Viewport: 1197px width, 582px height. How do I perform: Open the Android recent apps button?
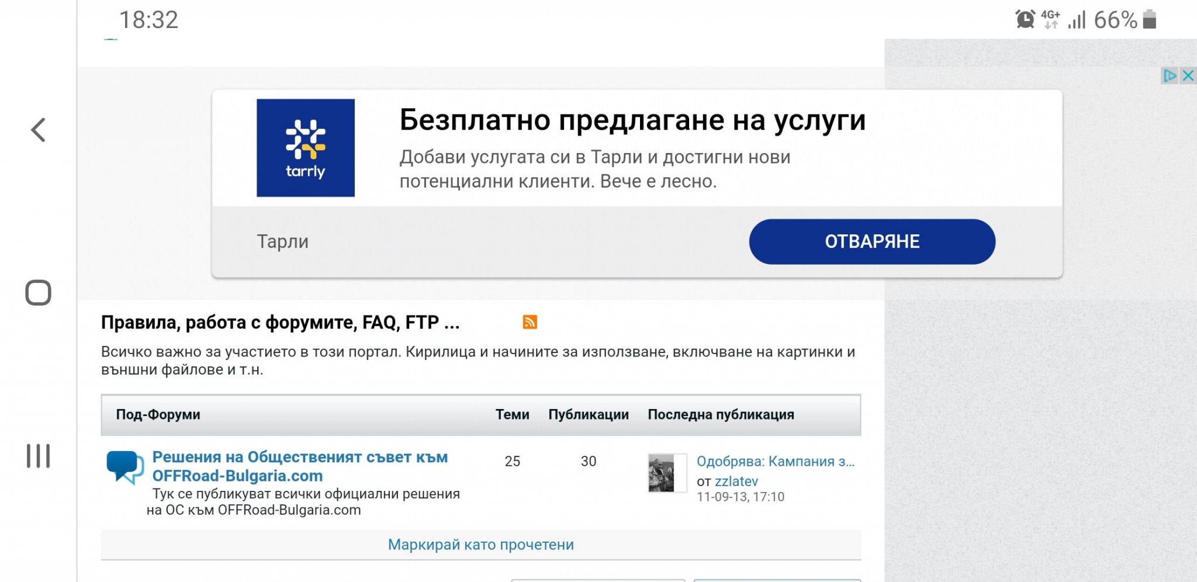pyautogui.click(x=39, y=456)
